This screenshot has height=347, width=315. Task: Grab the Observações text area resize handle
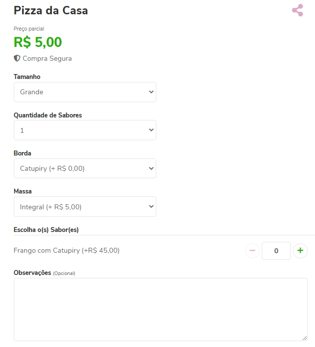point(304,338)
